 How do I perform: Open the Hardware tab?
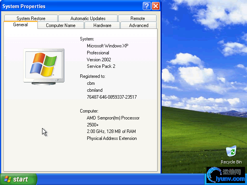[x=102, y=25]
